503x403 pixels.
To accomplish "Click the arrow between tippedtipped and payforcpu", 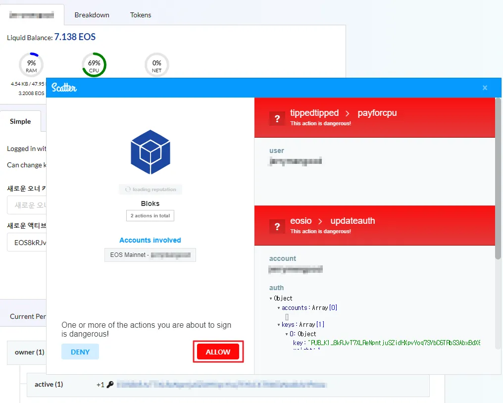I will coord(347,113).
